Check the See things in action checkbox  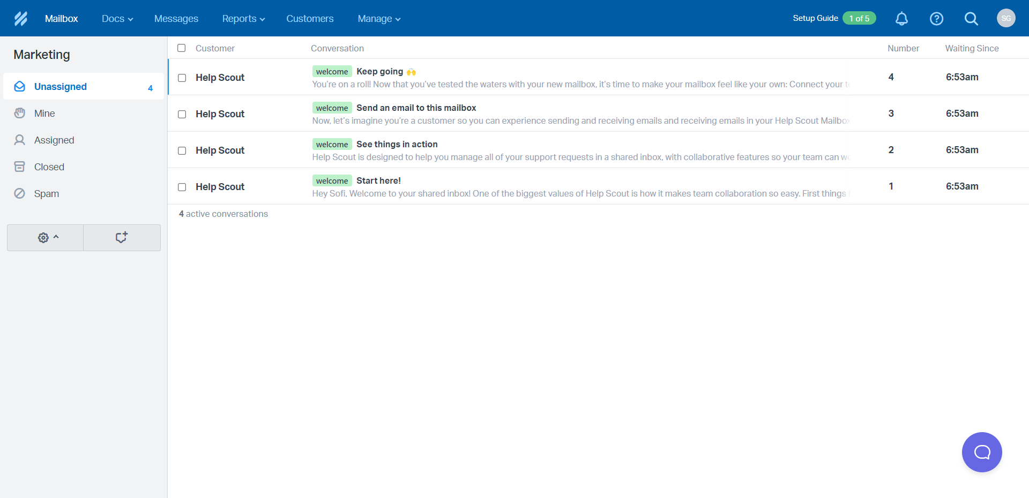coord(182,150)
